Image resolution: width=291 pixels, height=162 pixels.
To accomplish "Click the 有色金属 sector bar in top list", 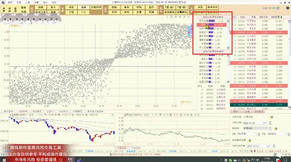I will (x=212, y=21).
